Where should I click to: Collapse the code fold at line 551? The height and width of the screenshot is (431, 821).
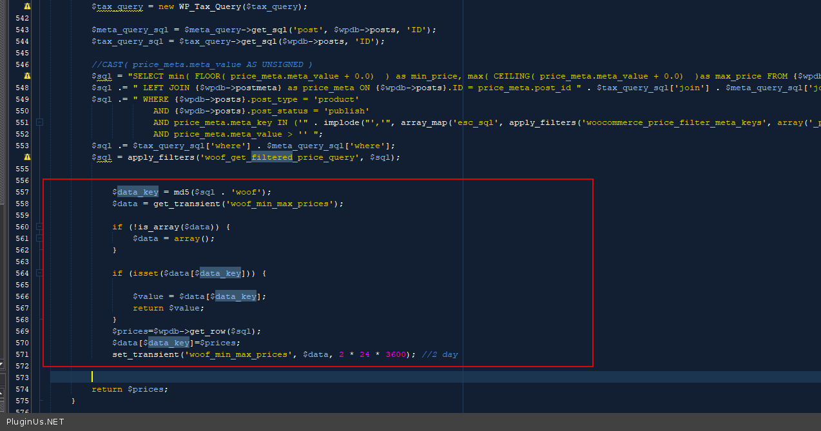[x=39, y=122]
